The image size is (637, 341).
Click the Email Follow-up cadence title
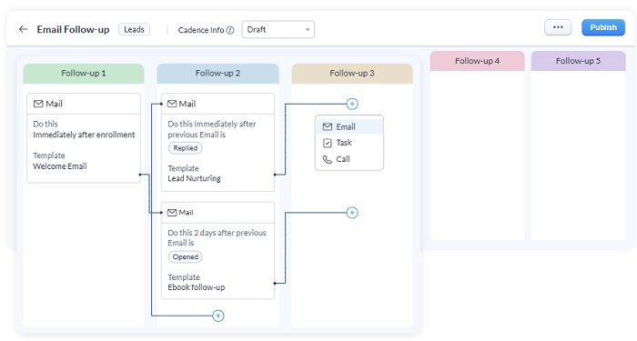[x=73, y=29]
